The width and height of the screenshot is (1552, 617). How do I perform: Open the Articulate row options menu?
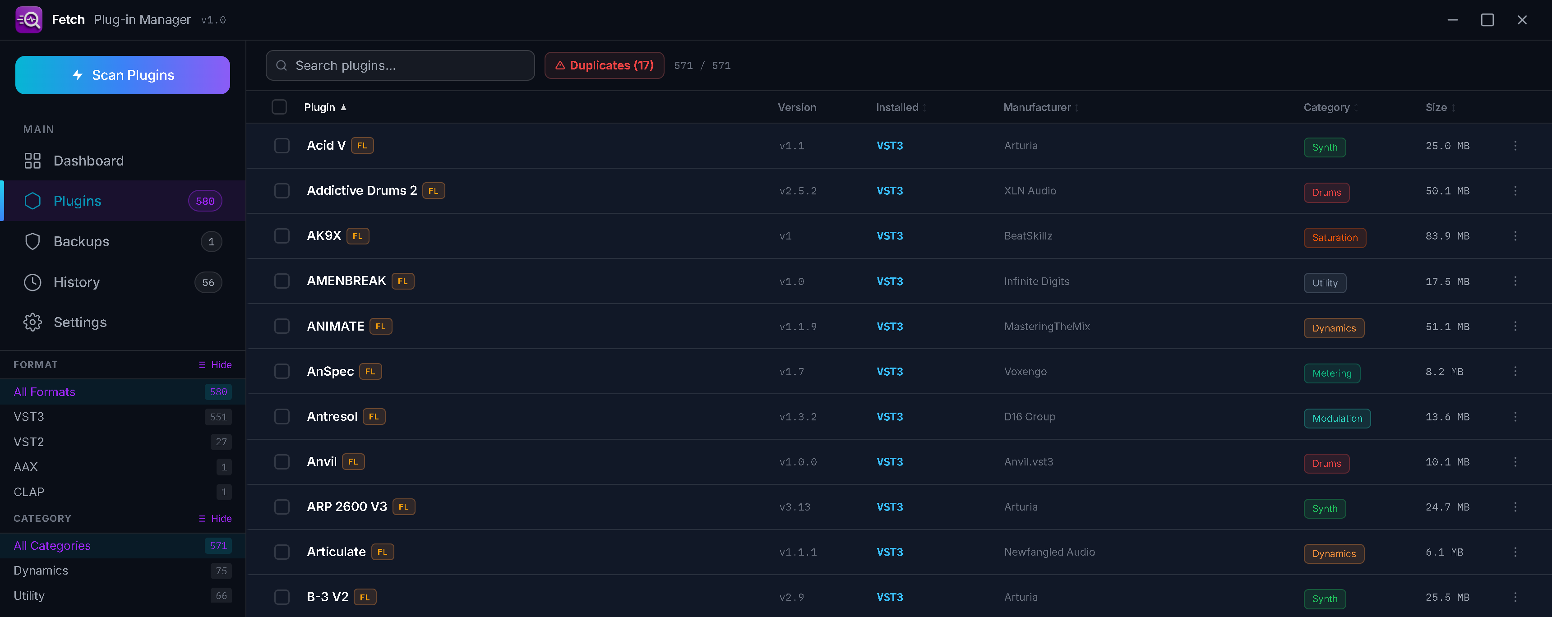coord(1515,552)
